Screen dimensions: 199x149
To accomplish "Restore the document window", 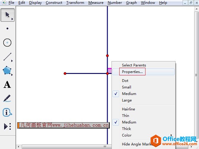I will (x=191, y=3).
